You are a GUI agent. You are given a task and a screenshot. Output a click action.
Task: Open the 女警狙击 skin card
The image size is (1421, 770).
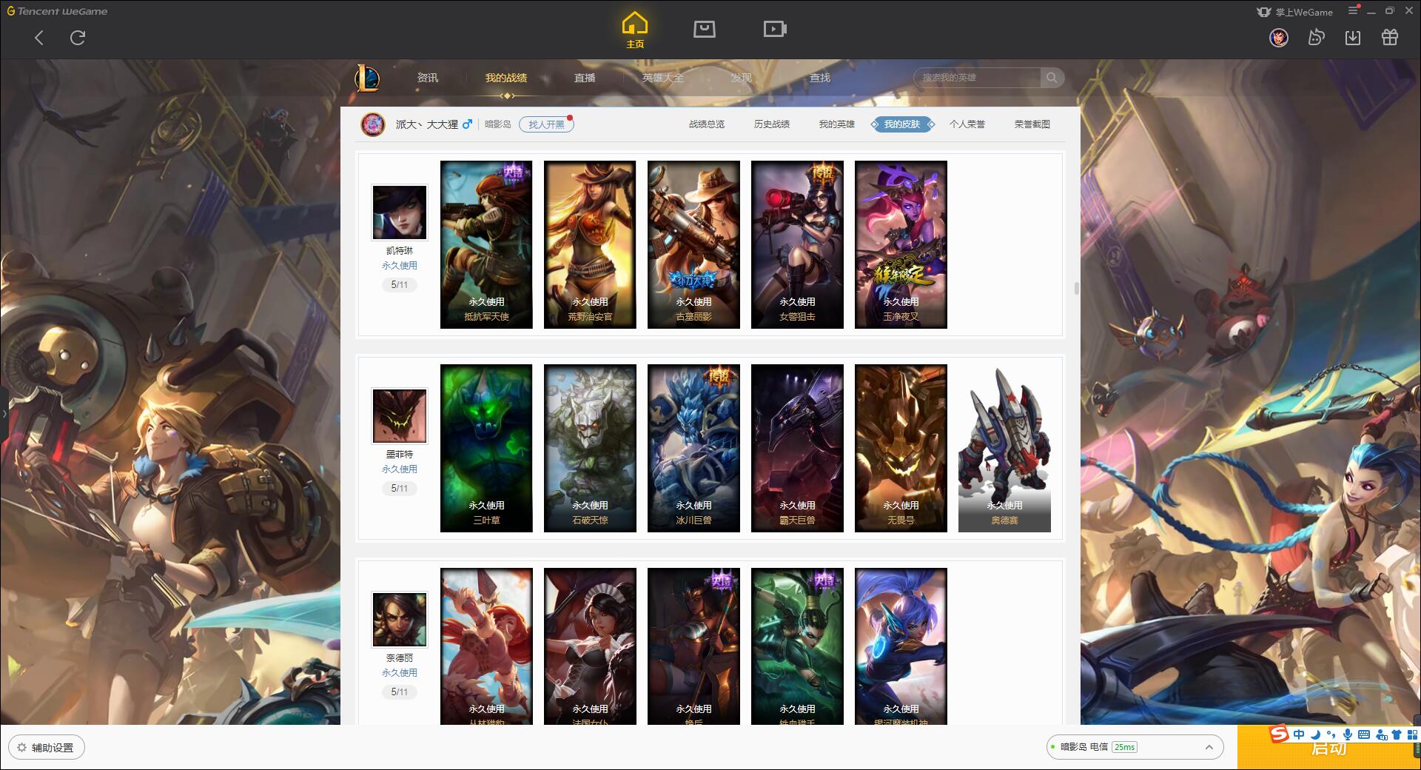click(797, 244)
